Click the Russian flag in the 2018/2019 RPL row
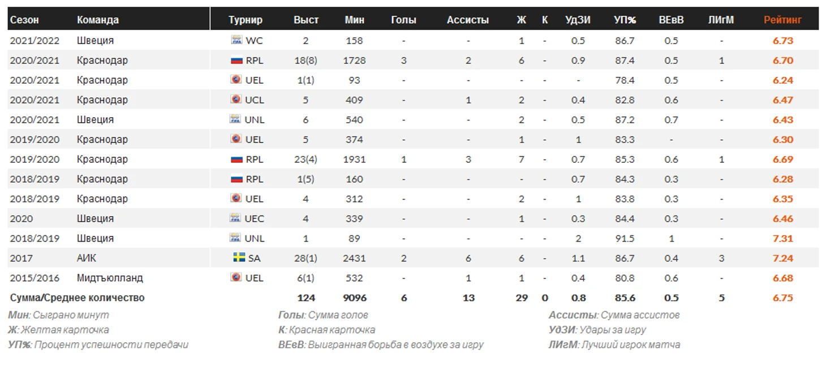This screenshot has height=366, width=826. (x=236, y=179)
